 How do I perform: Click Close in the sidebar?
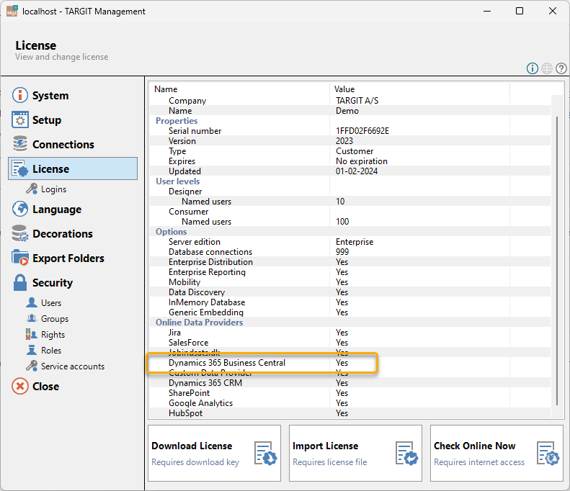coord(45,387)
